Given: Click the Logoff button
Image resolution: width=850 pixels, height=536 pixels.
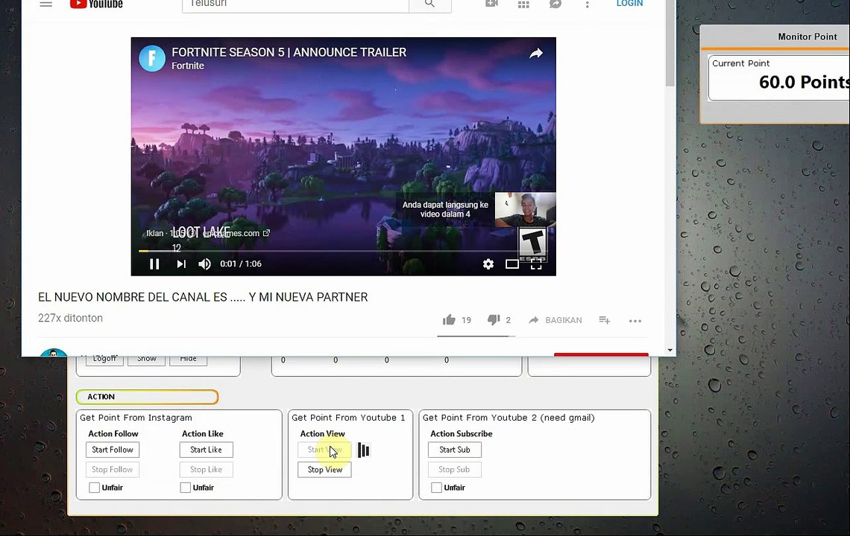Looking at the screenshot, I should [x=104, y=360].
